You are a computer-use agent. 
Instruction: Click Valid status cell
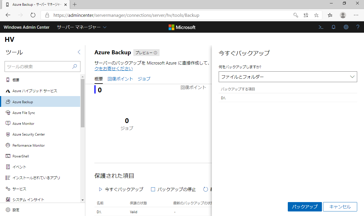[x=133, y=212]
